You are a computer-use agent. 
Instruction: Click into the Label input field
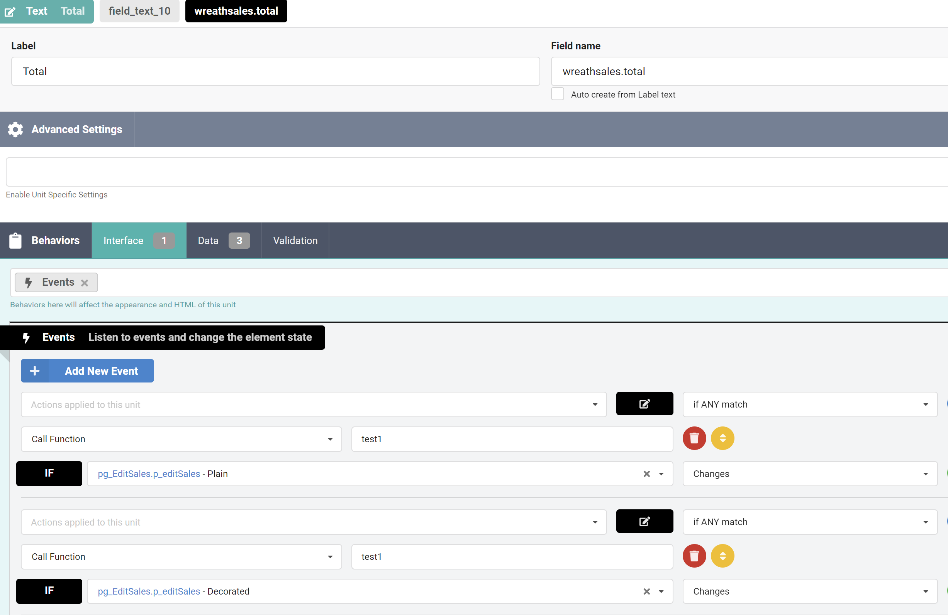275,72
